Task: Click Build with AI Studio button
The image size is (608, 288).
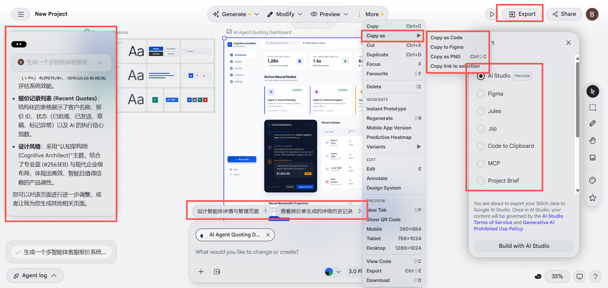Action: (524, 246)
